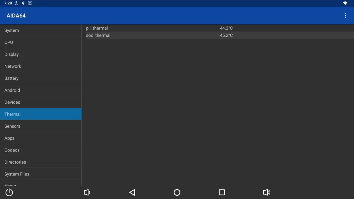Image resolution: width=354 pixels, height=199 pixels.
Task: Open the Sensors category
Action: (41, 126)
